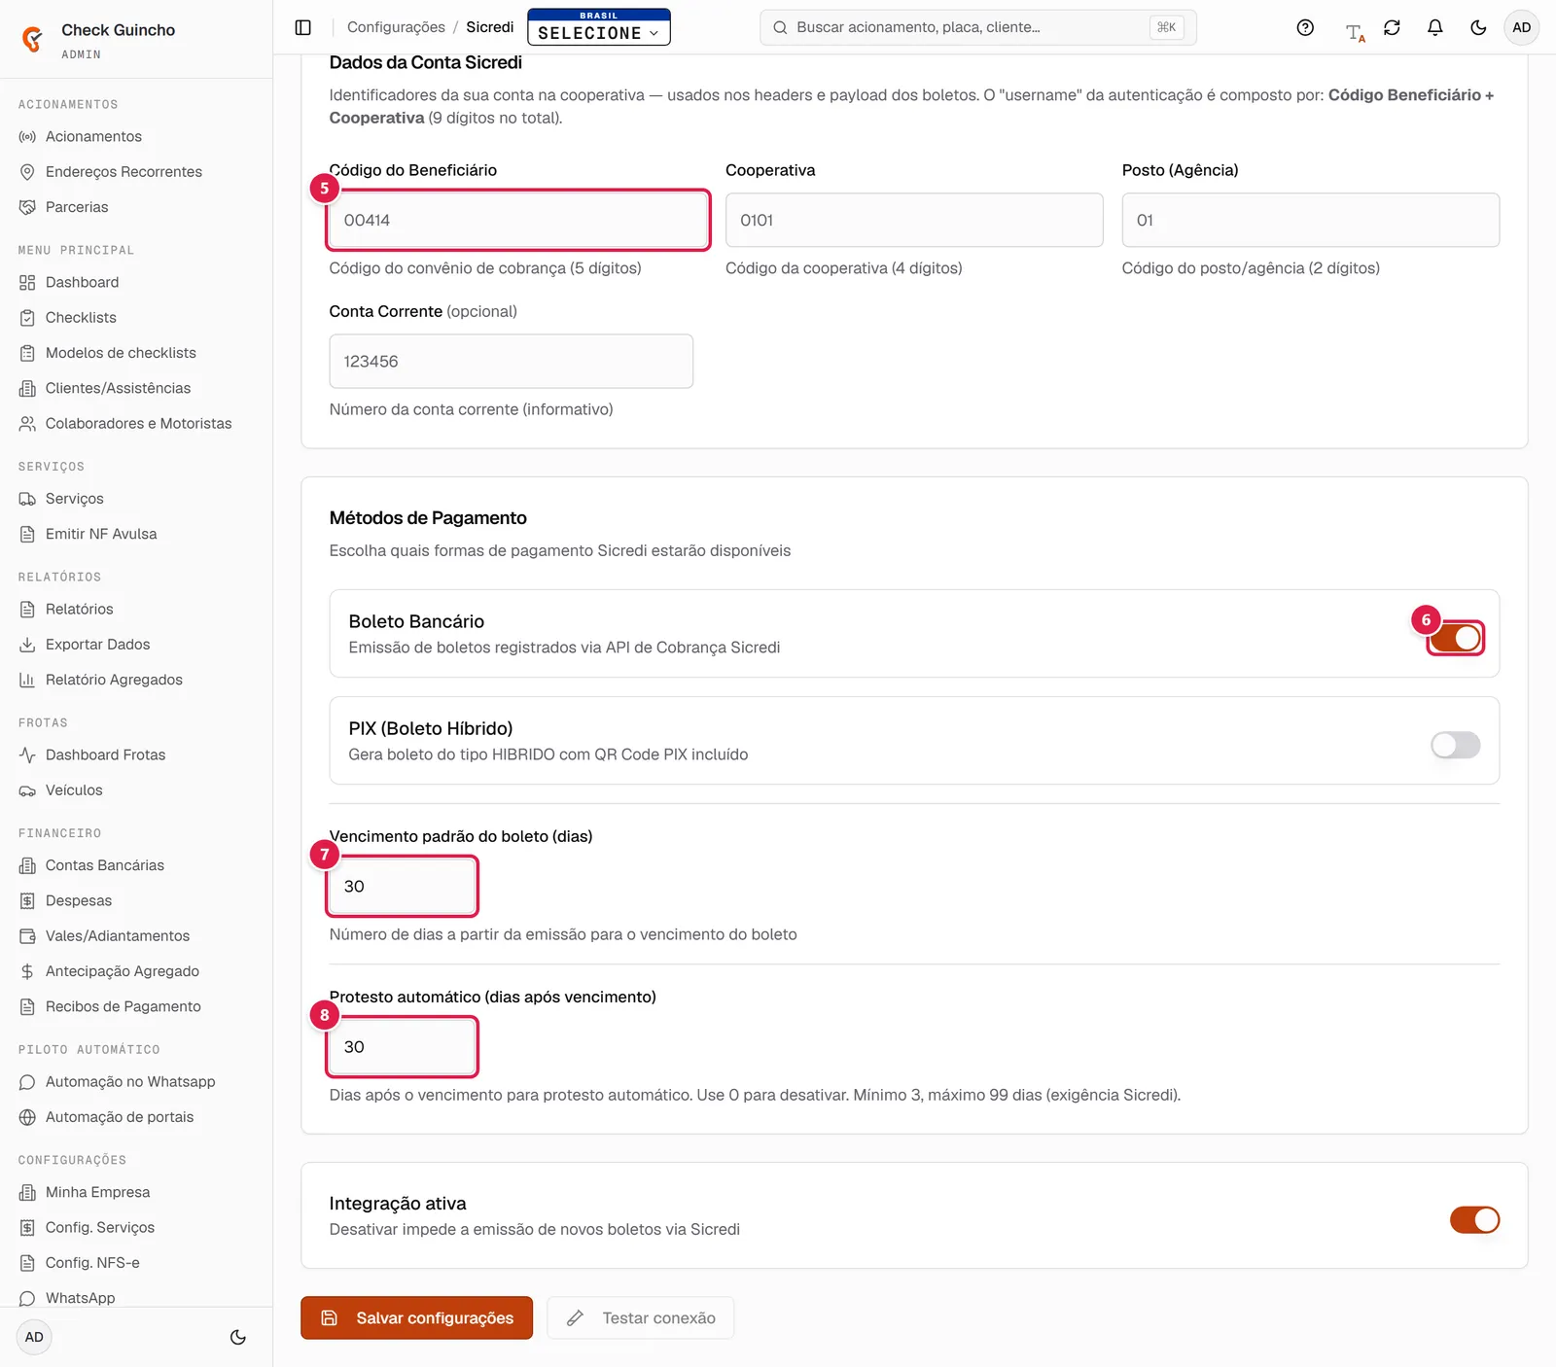Viewport: 1556px width, 1367px height.
Task: Click the Colaboradores e Motoristas icon
Action: click(x=27, y=423)
